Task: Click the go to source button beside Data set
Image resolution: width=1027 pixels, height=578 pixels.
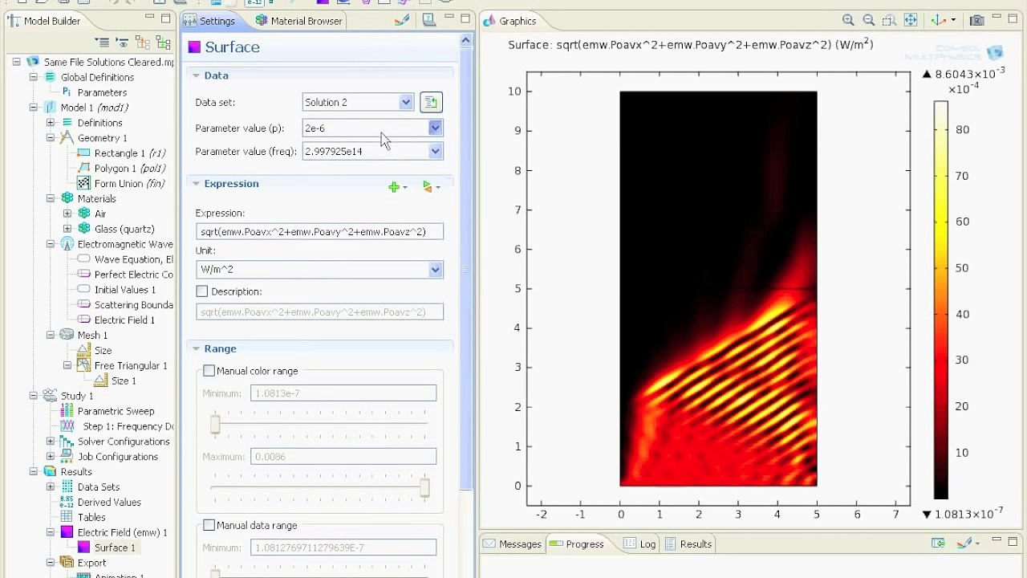Action: click(x=431, y=102)
